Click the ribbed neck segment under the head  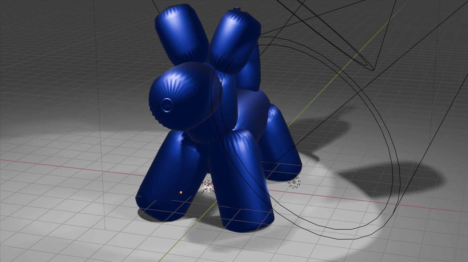coord(200,137)
